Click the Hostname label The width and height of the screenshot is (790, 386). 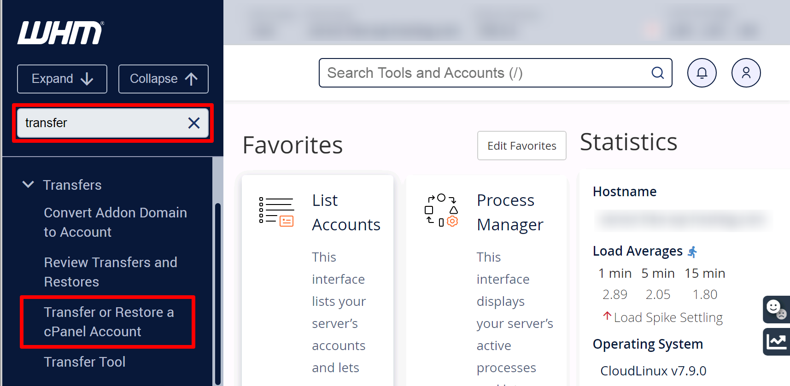pos(625,191)
